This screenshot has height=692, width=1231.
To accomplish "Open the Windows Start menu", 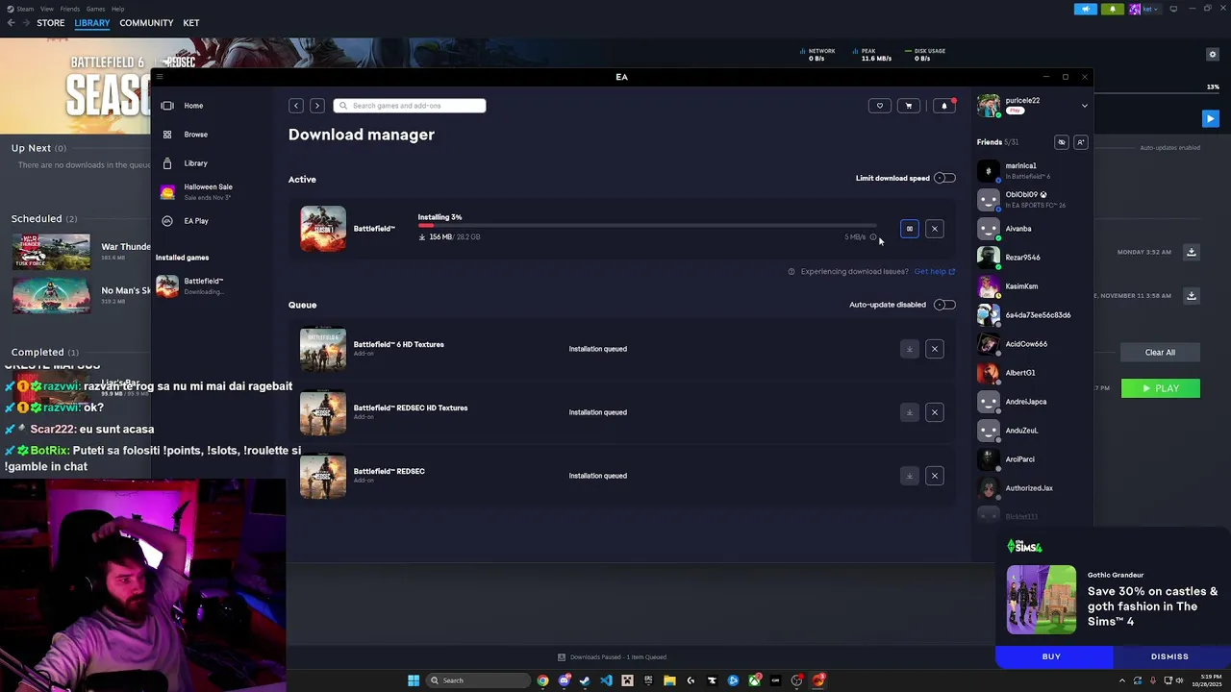I will click(x=414, y=680).
